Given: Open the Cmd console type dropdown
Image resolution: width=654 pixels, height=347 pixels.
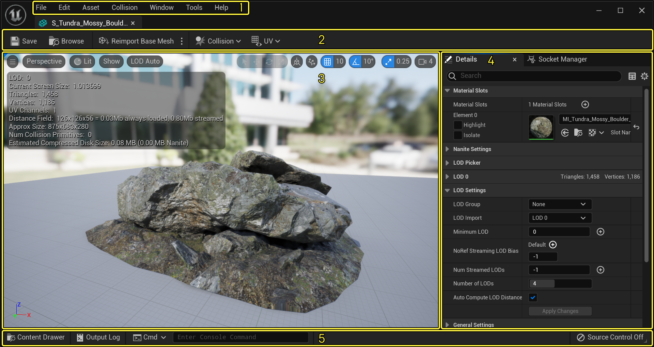Looking at the screenshot, I should tap(150, 337).
